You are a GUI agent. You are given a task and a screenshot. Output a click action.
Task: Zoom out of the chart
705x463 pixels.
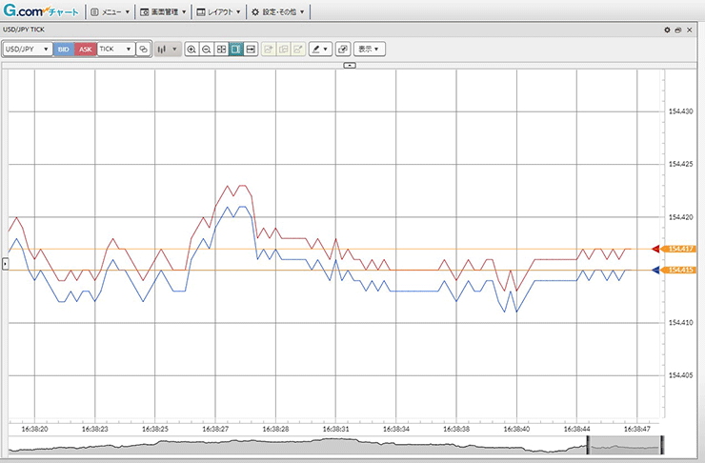click(207, 49)
